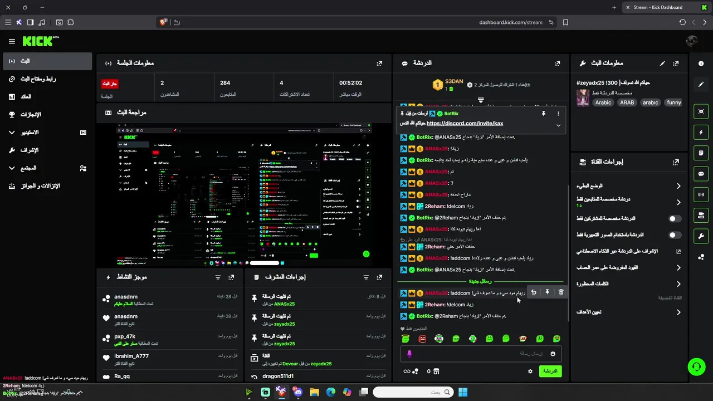Open Stream URL and Key sidebar item
Screen dimensions: 713x401
[47, 79]
